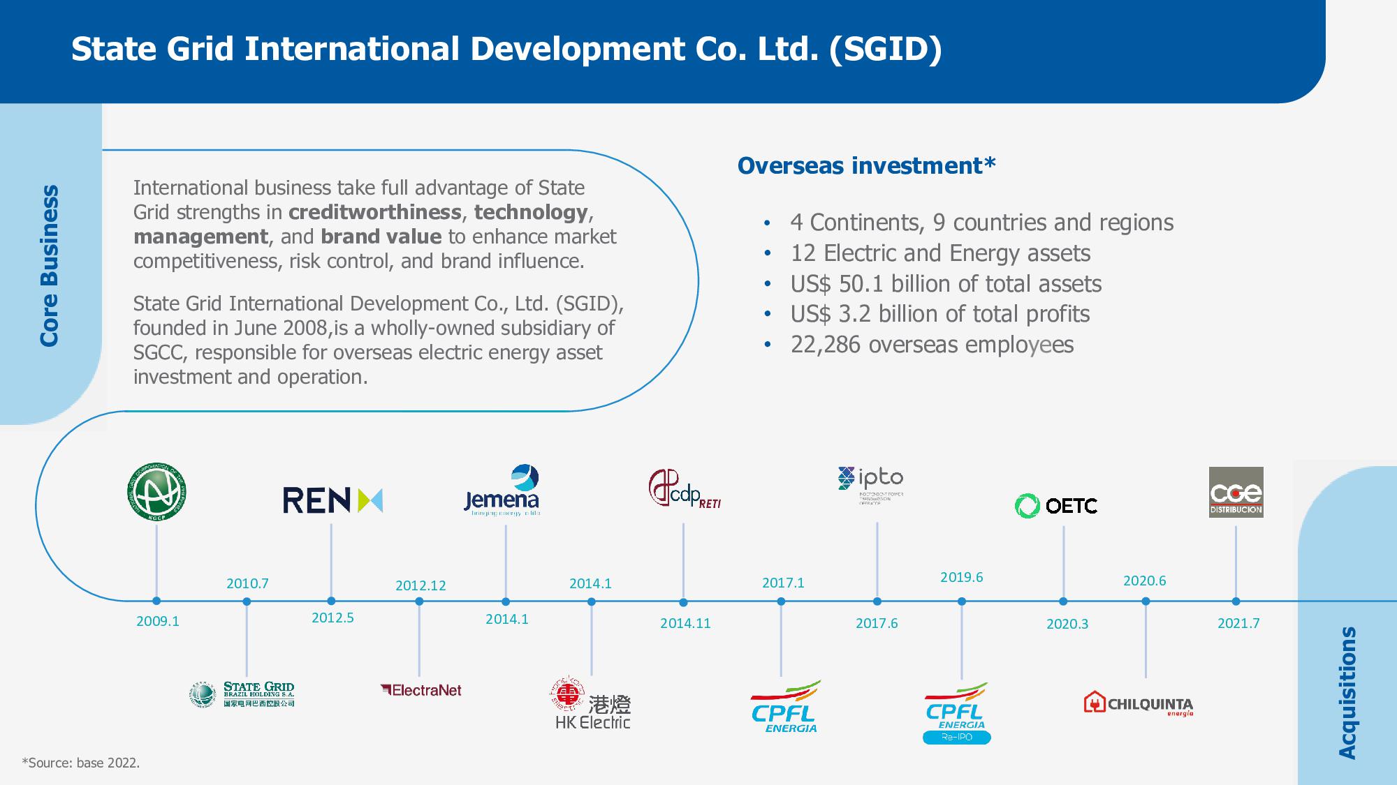
Task: Select the Chilquinta energia logo
Action: tap(1139, 703)
